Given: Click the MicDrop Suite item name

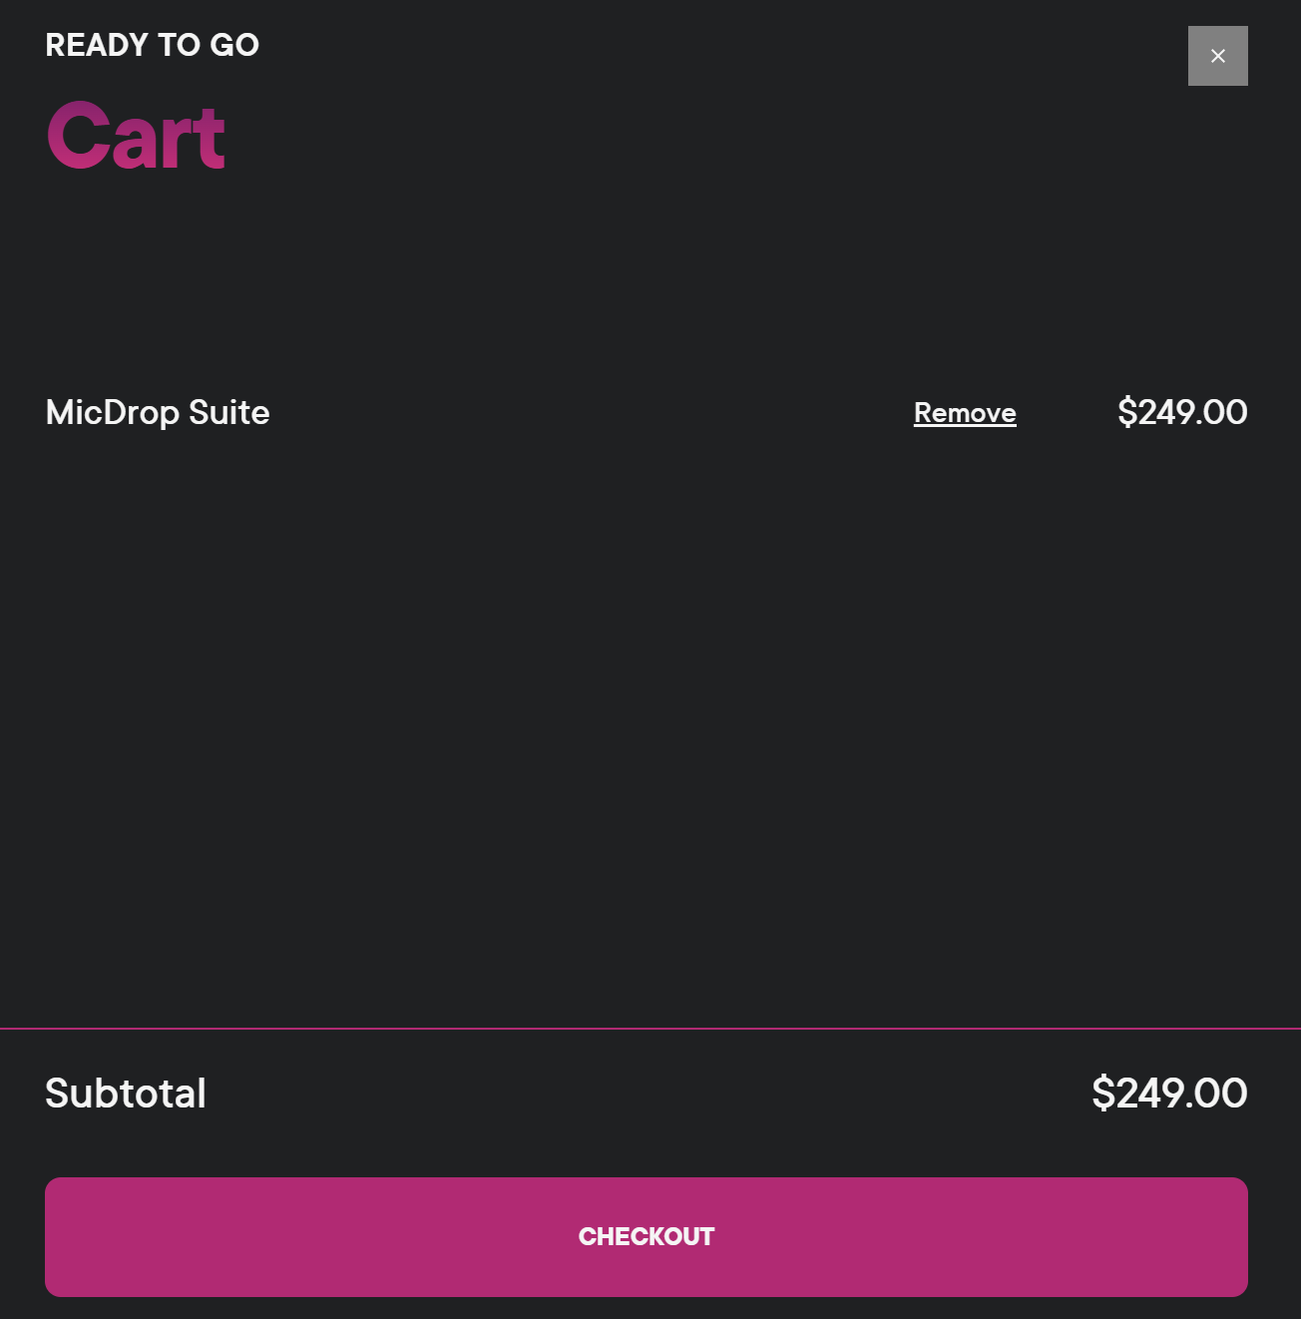Looking at the screenshot, I should (158, 412).
